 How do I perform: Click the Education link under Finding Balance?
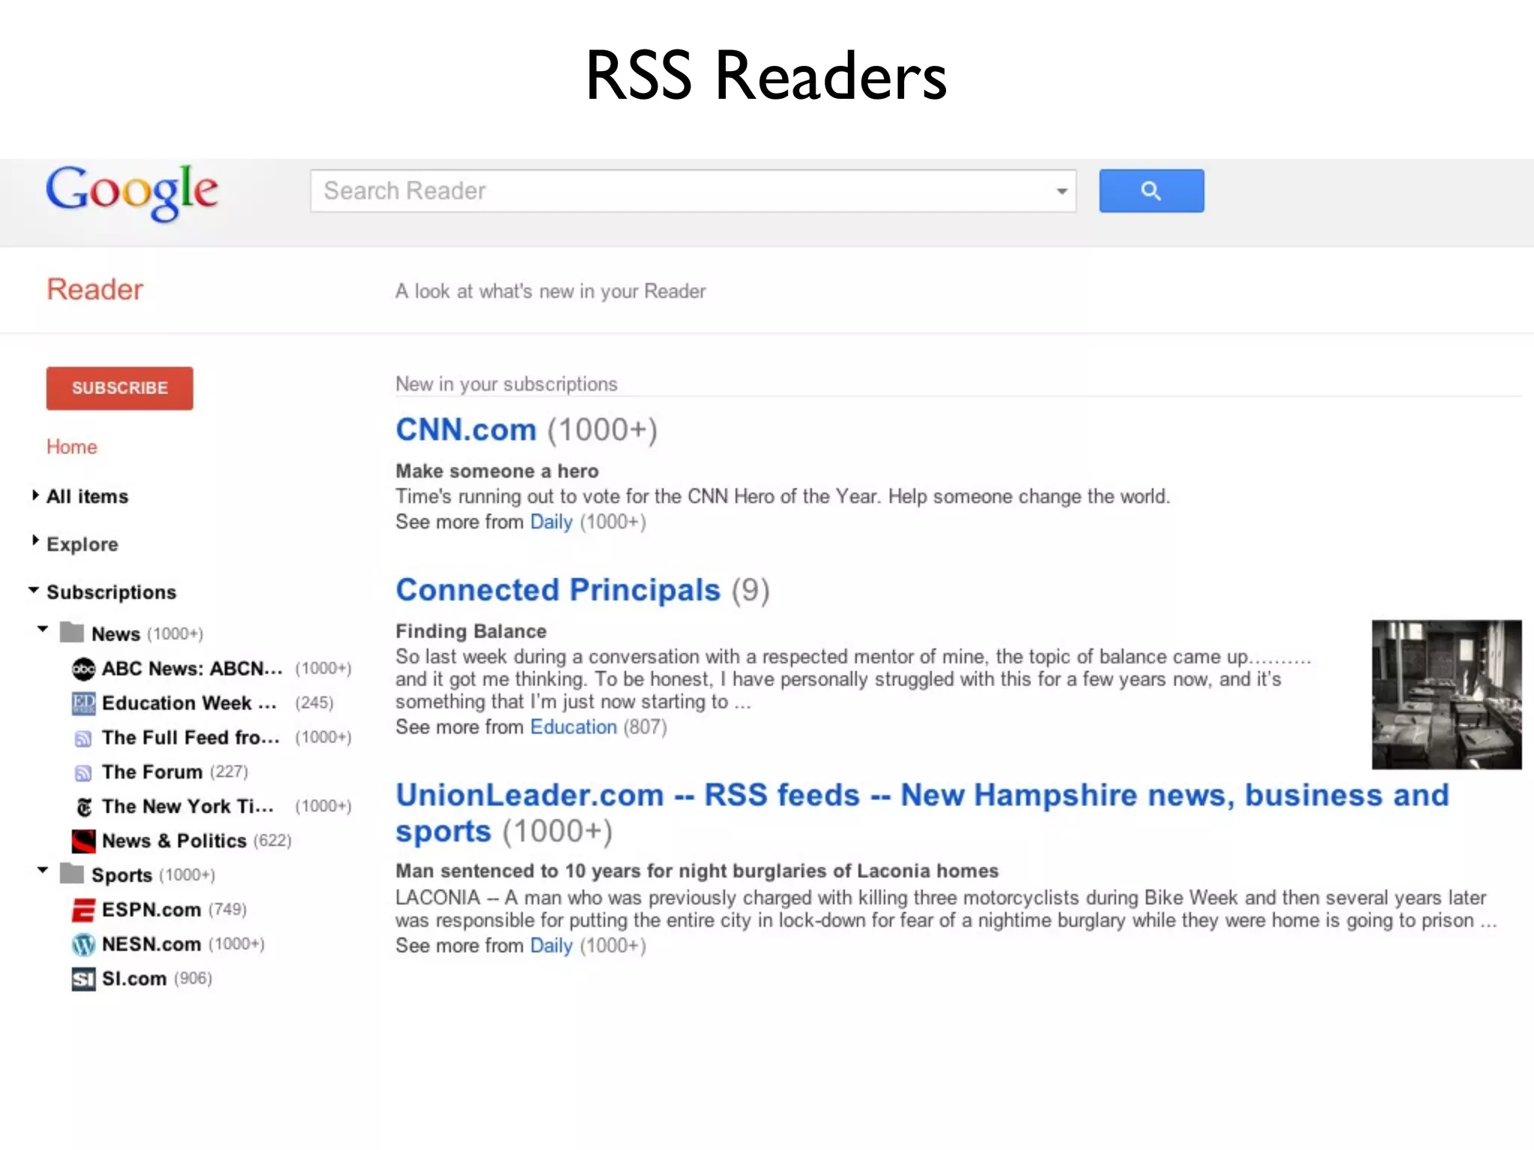pyautogui.click(x=574, y=727)
